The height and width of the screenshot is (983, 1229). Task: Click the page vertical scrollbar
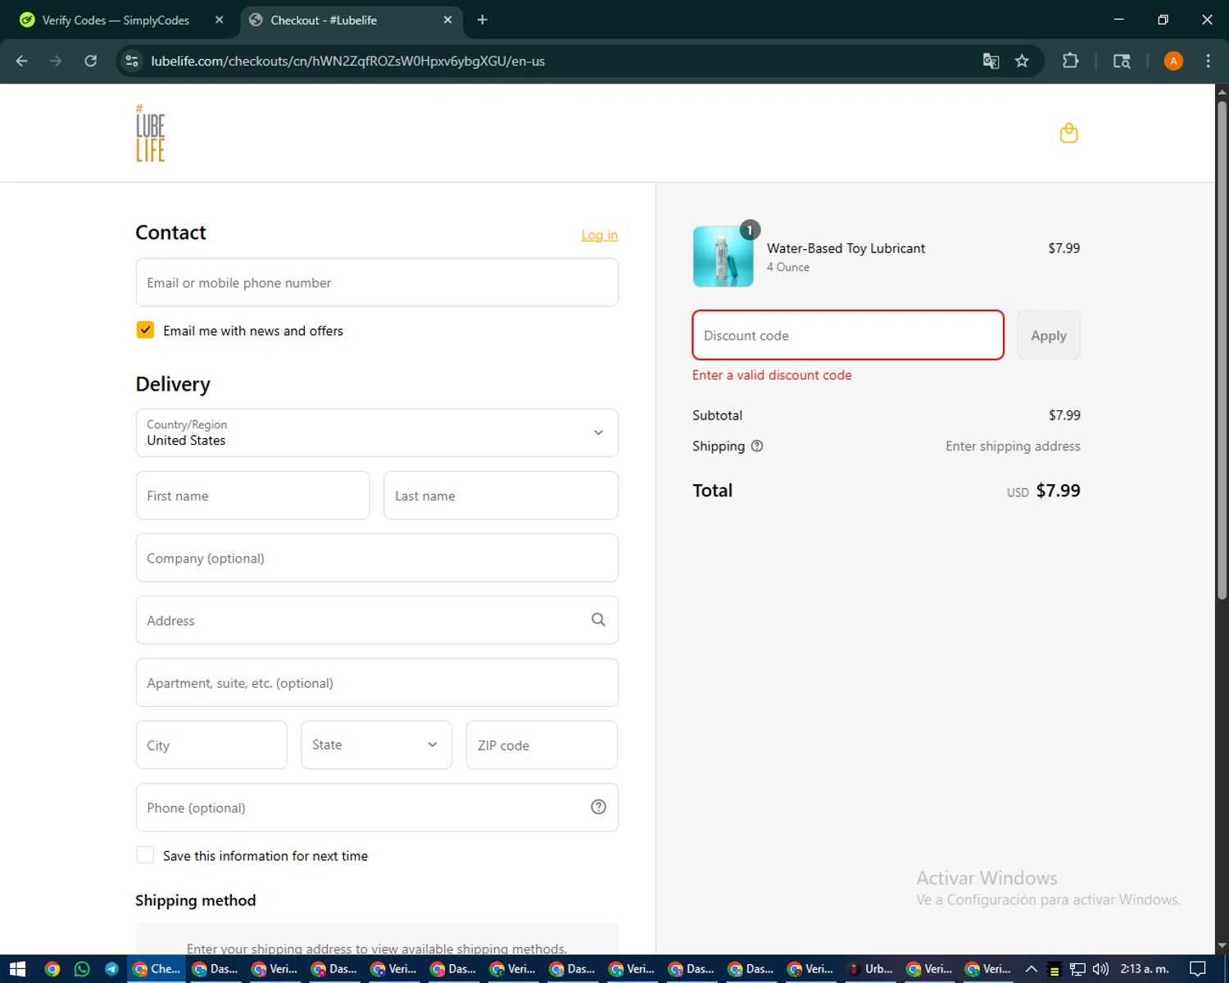click(x=1222, y=352)
